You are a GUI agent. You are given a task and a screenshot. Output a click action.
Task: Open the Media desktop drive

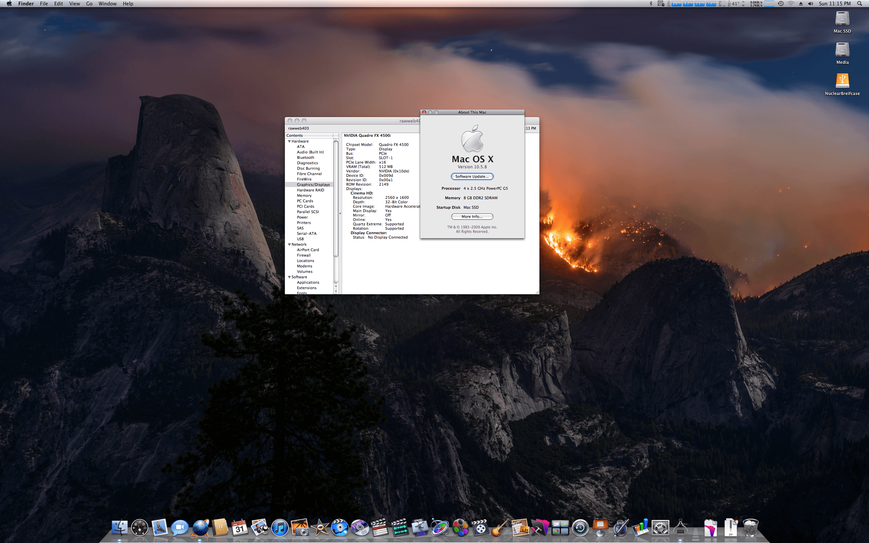(842, 53)
